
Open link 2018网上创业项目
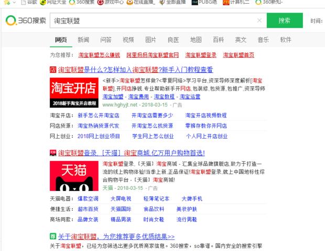coord(99,136)
